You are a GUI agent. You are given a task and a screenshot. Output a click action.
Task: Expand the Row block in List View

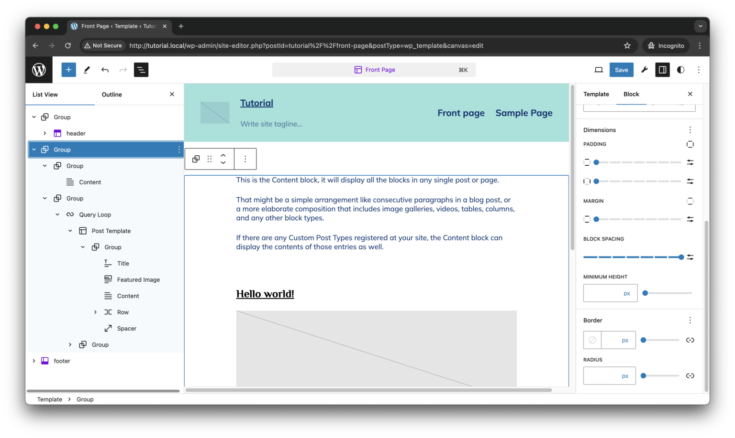pyautogui.click(x=95, y=311)
